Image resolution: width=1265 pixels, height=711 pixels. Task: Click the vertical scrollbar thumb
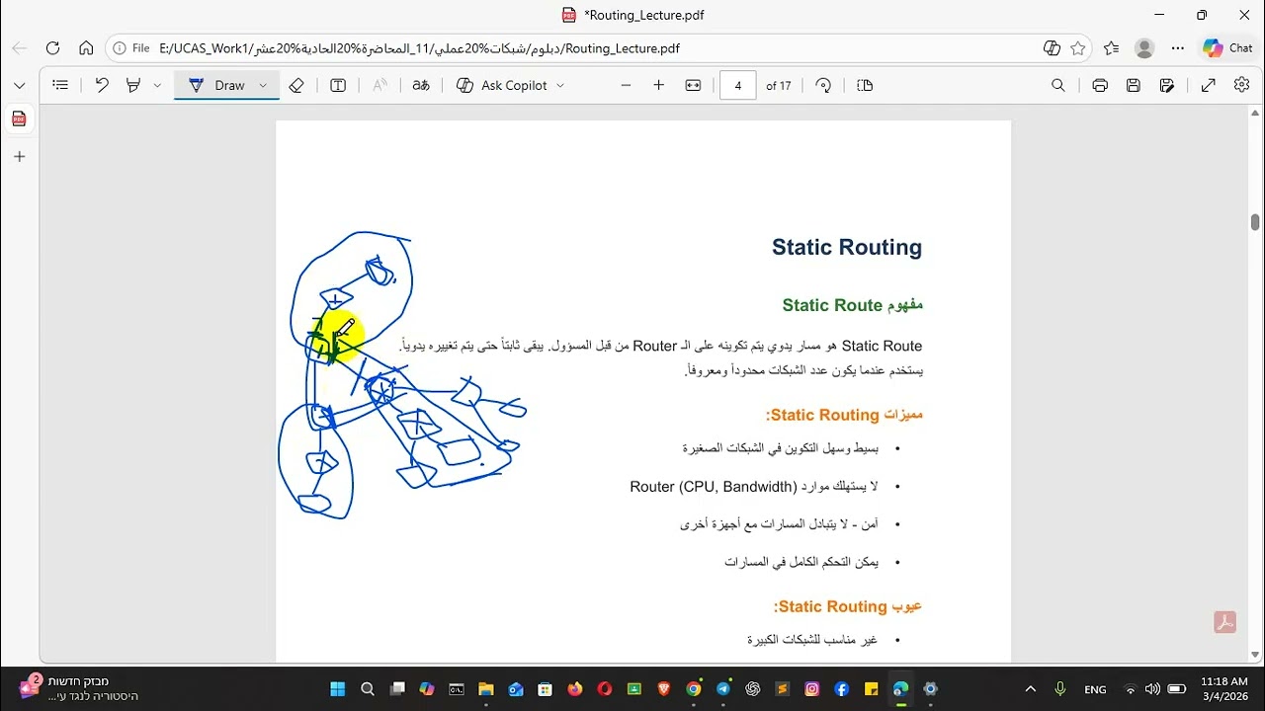click(1255, 222)
